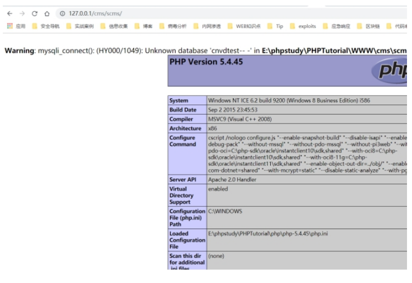
Task: Click the Virtual Directory Support label
Action: (181, 195)
